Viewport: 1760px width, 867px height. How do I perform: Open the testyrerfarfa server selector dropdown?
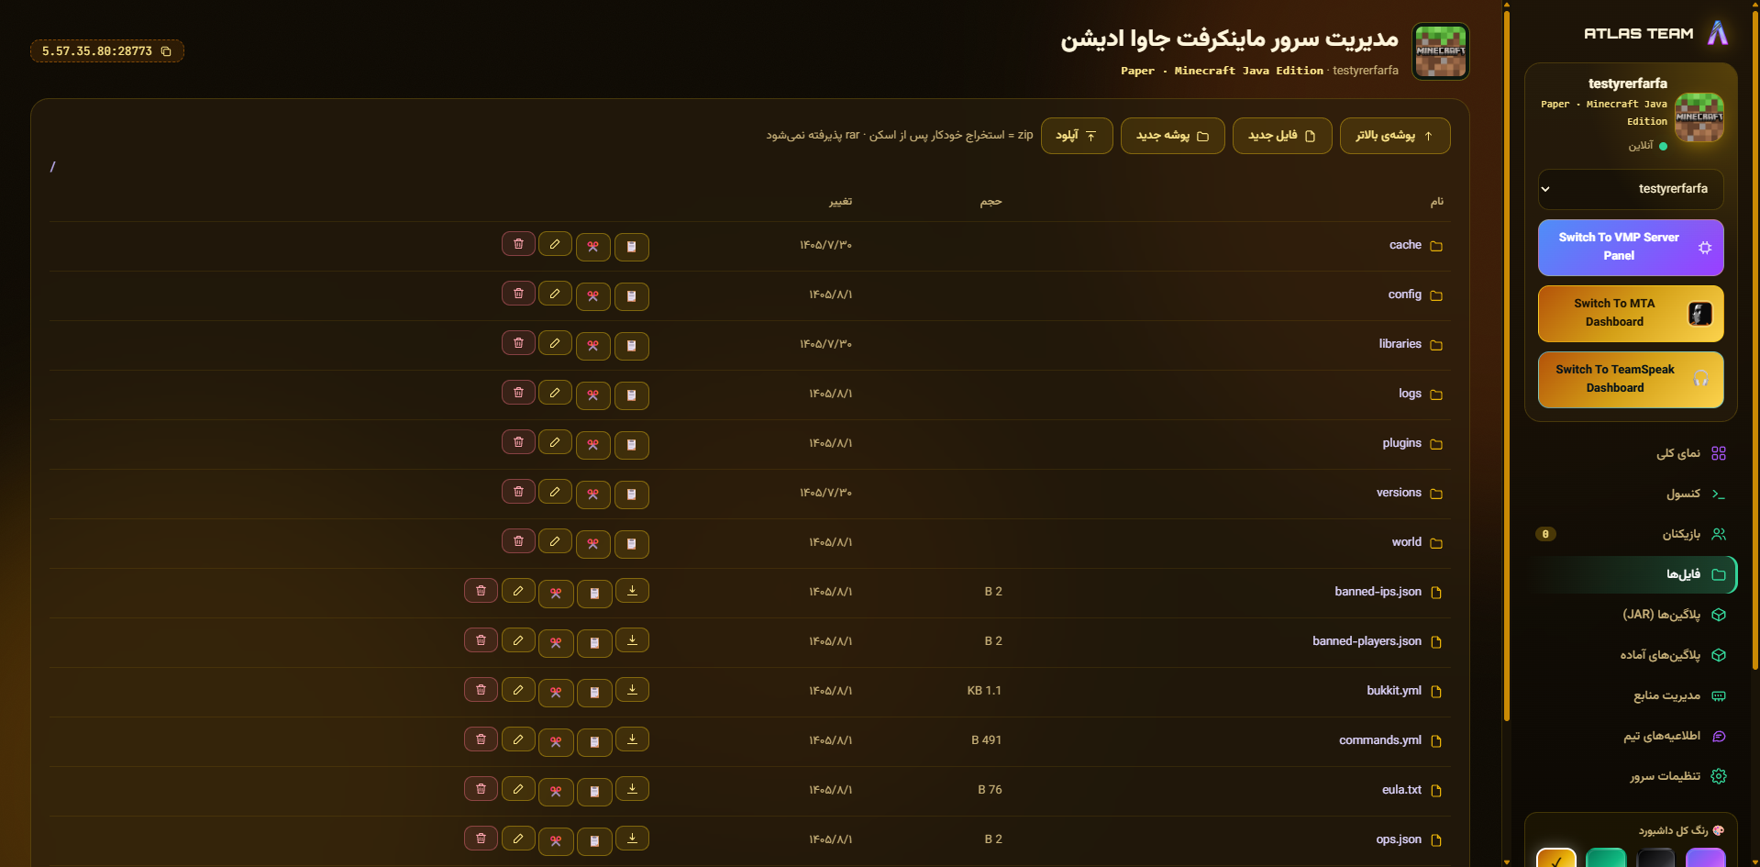coord(1631,189)
